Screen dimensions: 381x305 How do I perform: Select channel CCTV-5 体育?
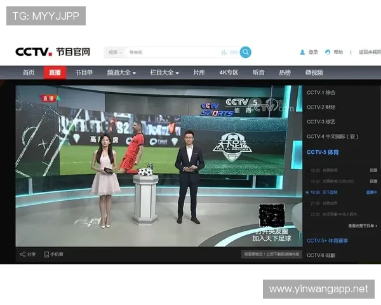tap(323, 152)
